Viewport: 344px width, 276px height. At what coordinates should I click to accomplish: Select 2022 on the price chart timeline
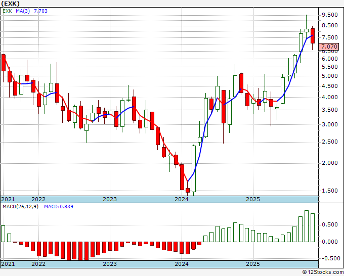38,200
